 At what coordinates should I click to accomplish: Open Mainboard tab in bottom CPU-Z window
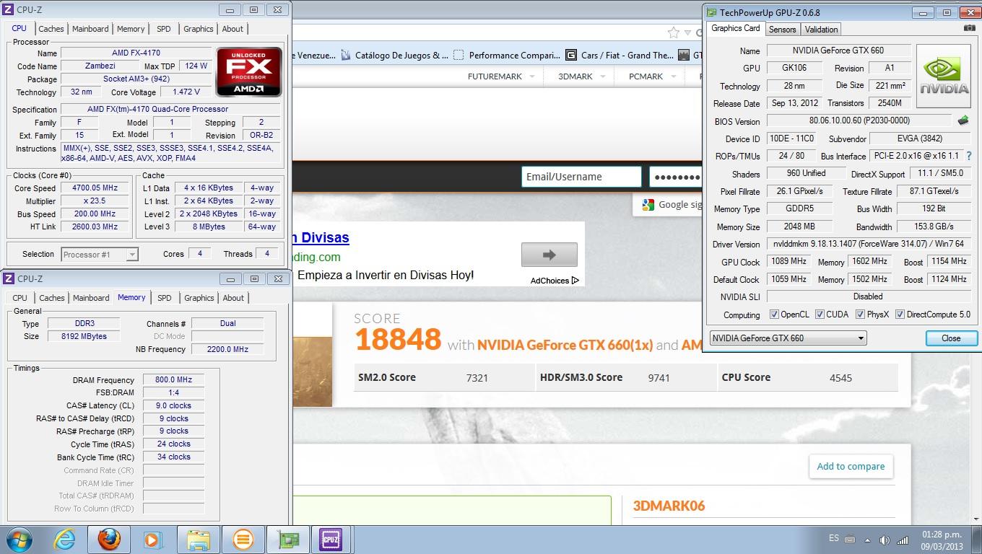pyautogui.click(x=91, y=298)
